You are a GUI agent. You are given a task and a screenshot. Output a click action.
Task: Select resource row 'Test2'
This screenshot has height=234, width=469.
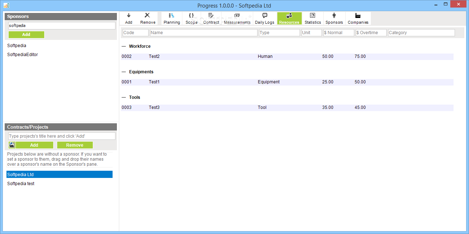pos(287,56)
